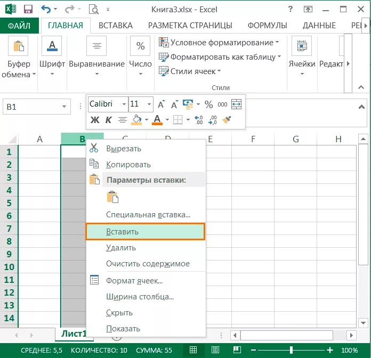Apply the red font color A
This screenshot has width=371, height=358.
(x=157, y=120)
